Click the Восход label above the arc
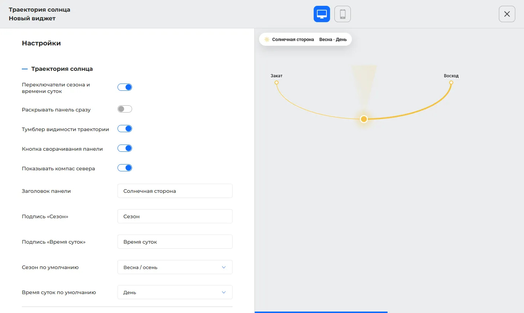Viewport: 524px width, 313px height. [x=451, y=76]
